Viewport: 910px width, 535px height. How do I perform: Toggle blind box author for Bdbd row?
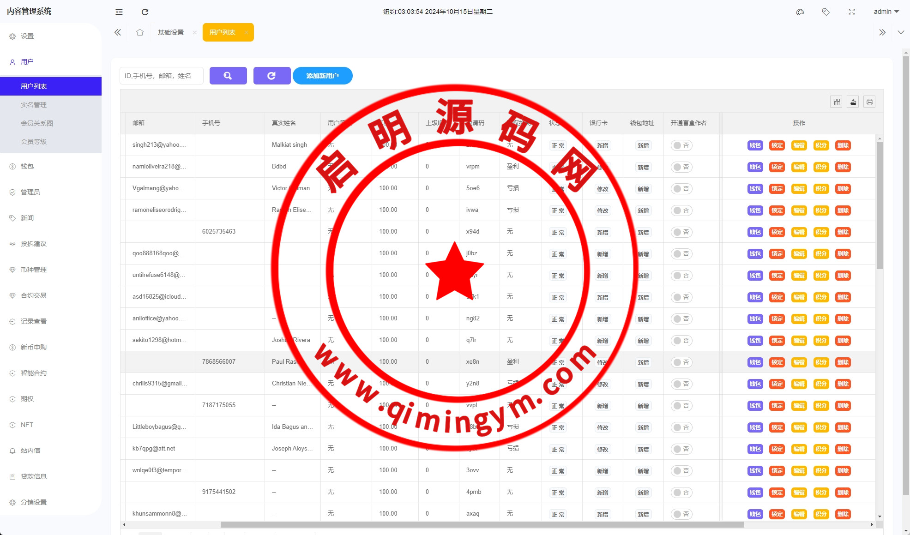pyautogui.click(x=681, y=167)
